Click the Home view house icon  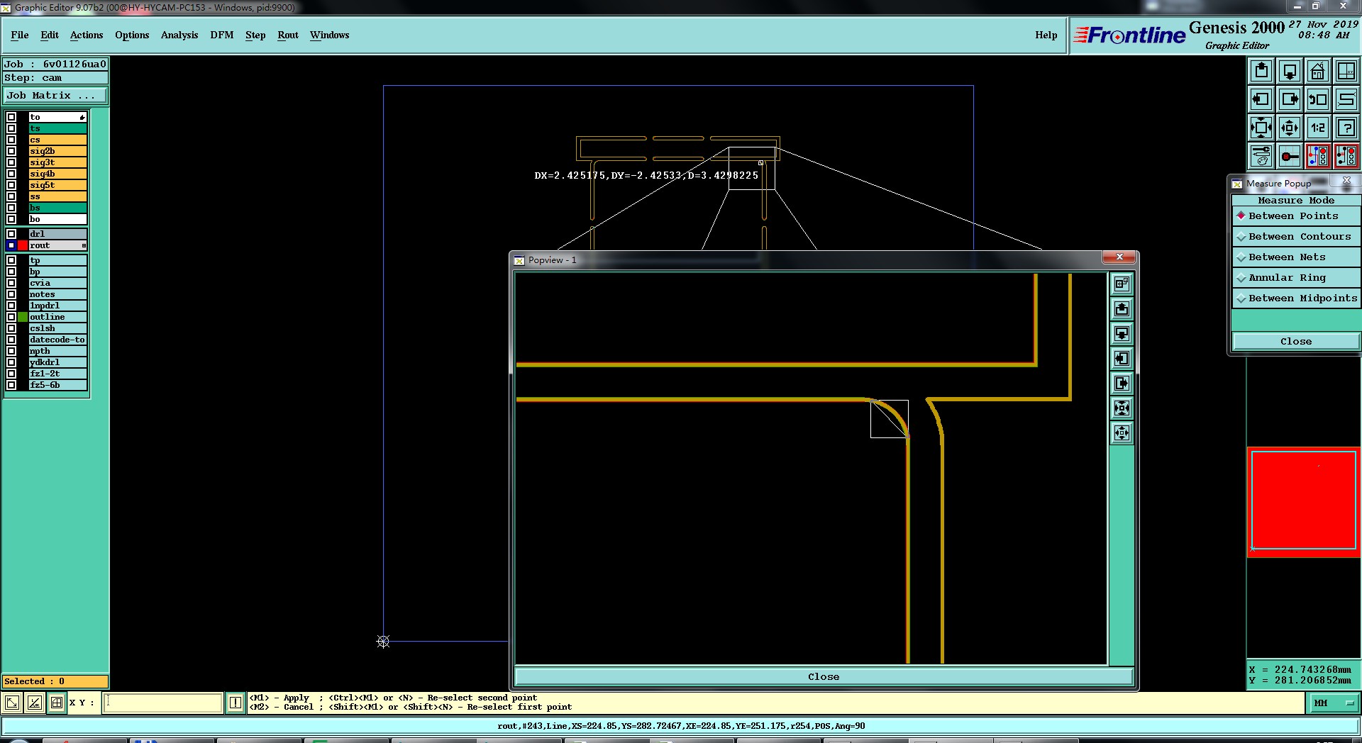1318,71
